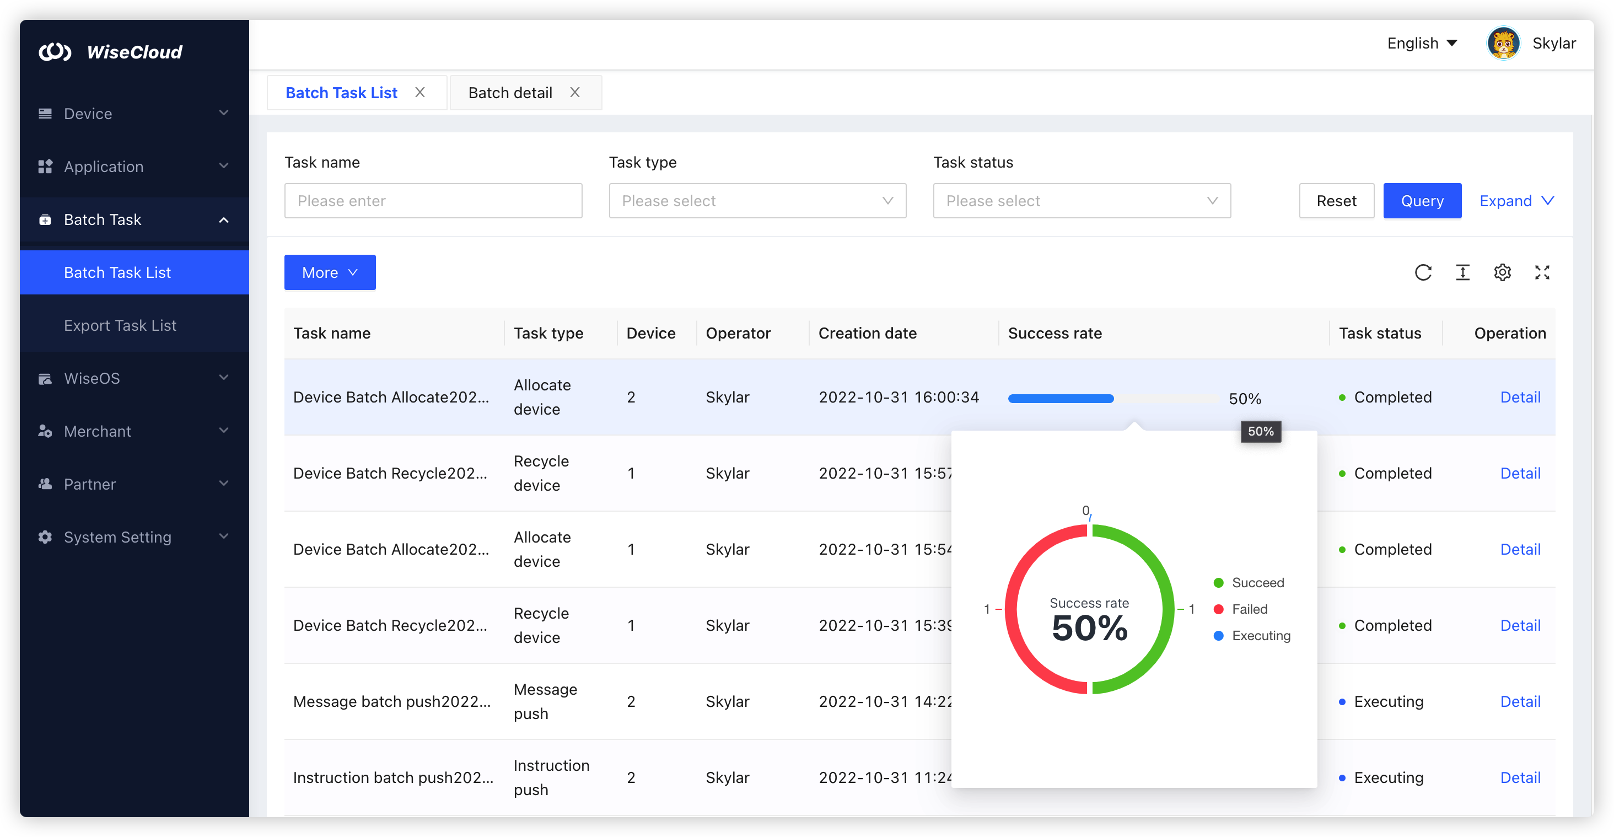Open the More actions dropdown
The width and height of the screenshot is (1614, 837).
pos(330,272)
